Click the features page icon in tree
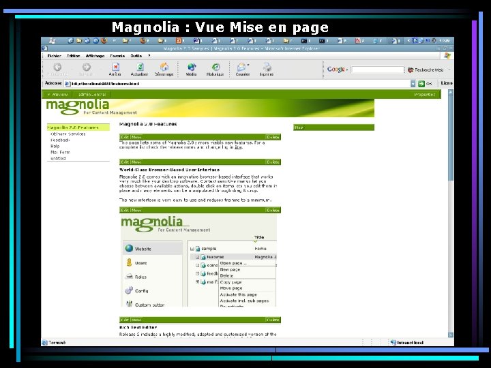The width and height of the screenshot is (491, 368). (x=203, y=257)
